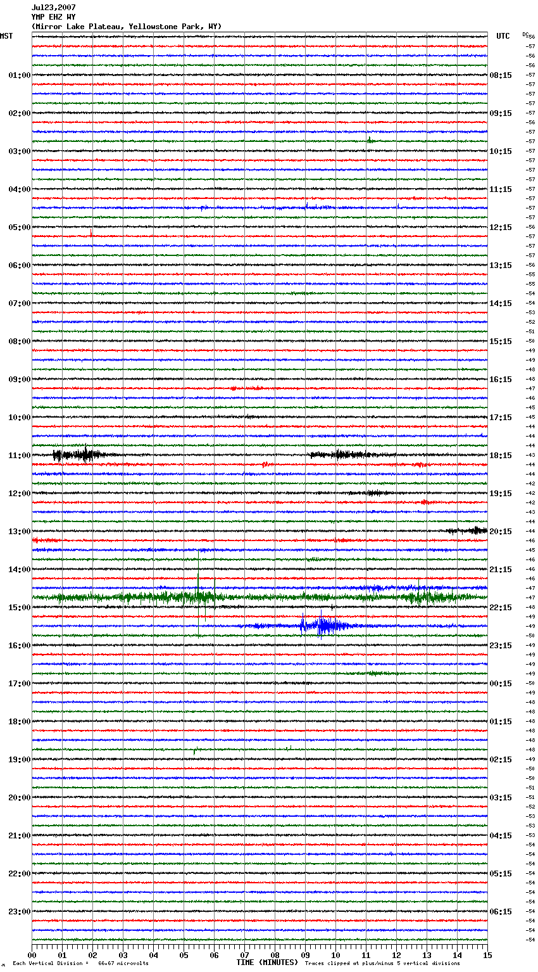This screenshot has height=972, width=538.
Task: Click minute '09' on the bottom axis
Action: [x=306, y=955]
